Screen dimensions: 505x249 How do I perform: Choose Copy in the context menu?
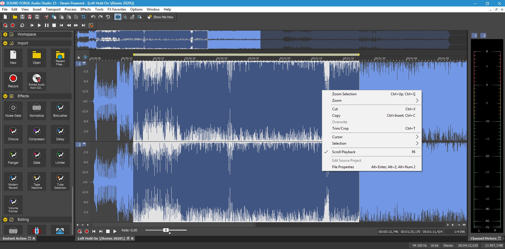tap(372, 116)
